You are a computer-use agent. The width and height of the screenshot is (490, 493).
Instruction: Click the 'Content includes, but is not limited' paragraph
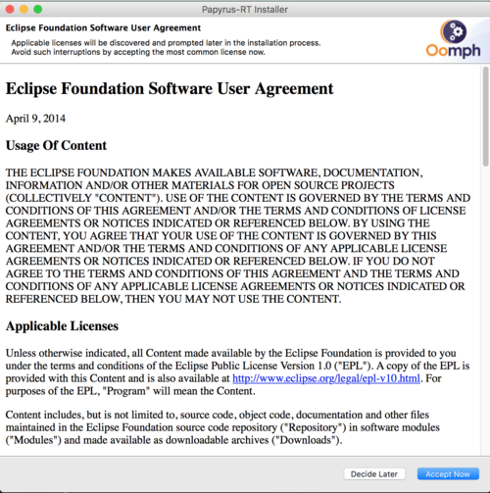coord(222,427)
